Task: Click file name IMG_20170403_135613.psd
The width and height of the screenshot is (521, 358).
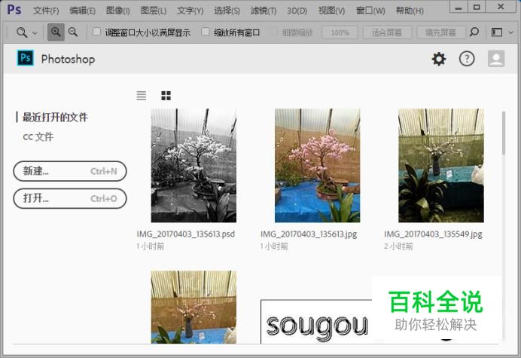Action: (x=186, y=234)
